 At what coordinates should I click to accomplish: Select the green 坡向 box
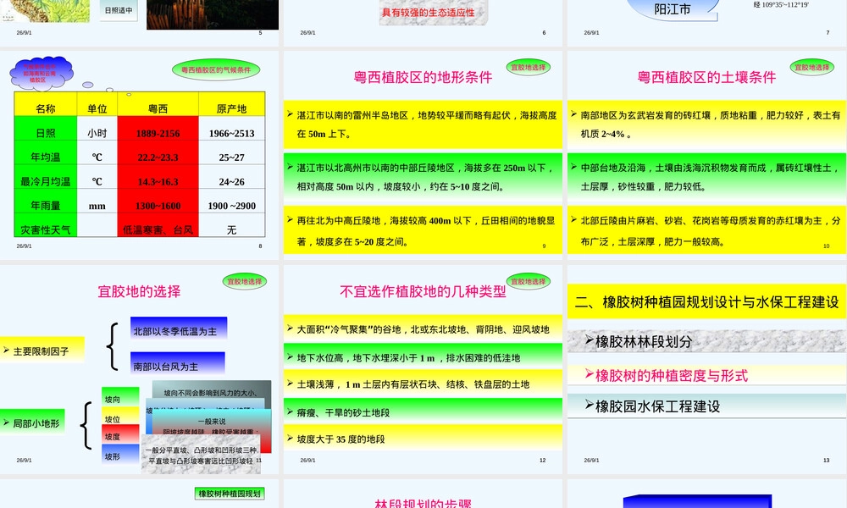[x=120, y=397]
